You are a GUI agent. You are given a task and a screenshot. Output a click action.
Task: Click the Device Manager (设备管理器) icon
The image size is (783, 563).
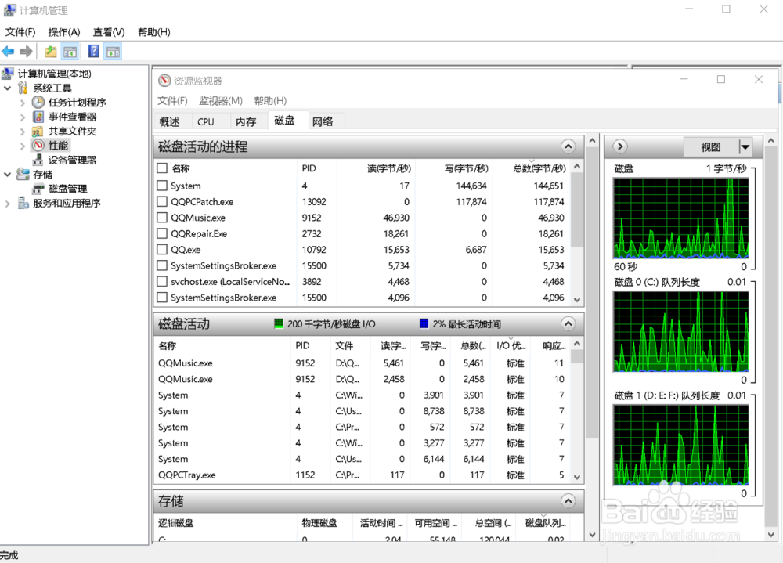[x=38, y=160]
